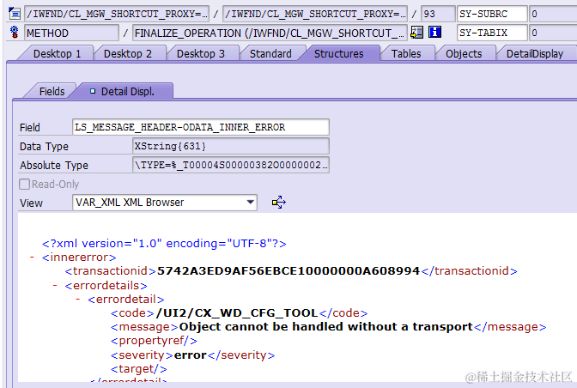This screenshot has width=577, height=388.
Task: Open the Objects tab
Action: pyautogui.click(x=464, y=54)
